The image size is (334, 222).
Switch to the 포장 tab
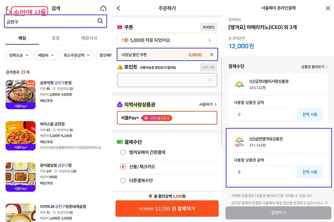55,39
